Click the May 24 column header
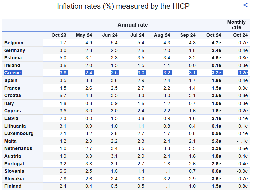Screen dimensions: 253x193 click(84, 35)
